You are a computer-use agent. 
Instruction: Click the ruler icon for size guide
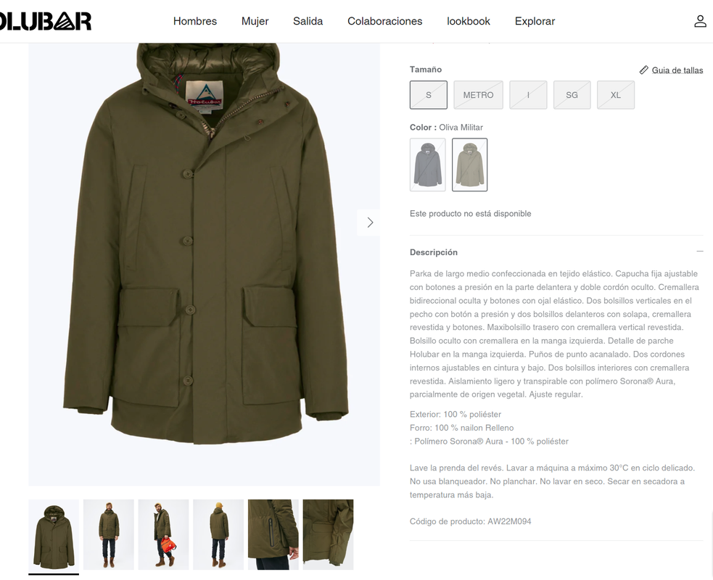pos(643,70)
